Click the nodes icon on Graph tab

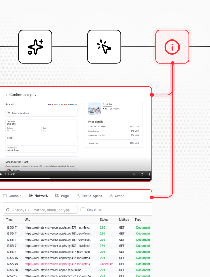pyautogui.click(x=111, y=196)
